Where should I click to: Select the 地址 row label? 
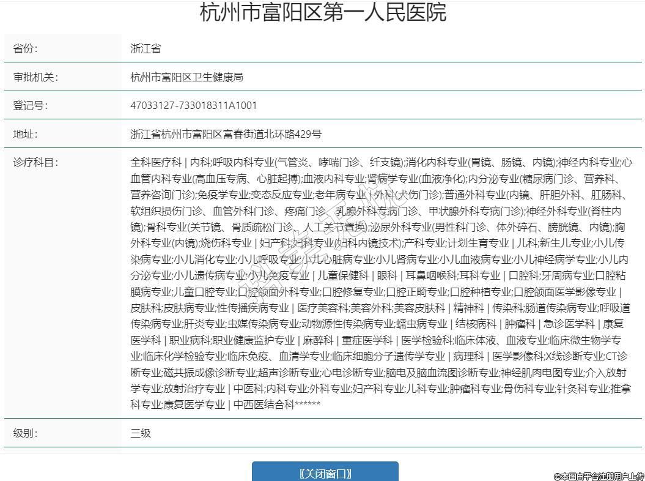[x=26, y=134]
